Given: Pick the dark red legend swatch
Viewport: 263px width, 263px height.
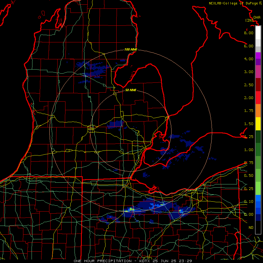Looking at the screenshot, I should pyautogui.click(x=258, y=85).
